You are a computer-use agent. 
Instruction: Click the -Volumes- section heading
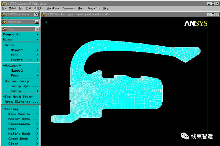[12, 66]
